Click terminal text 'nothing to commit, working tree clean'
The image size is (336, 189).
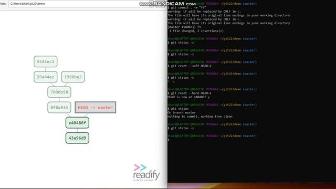pos(200,117)
